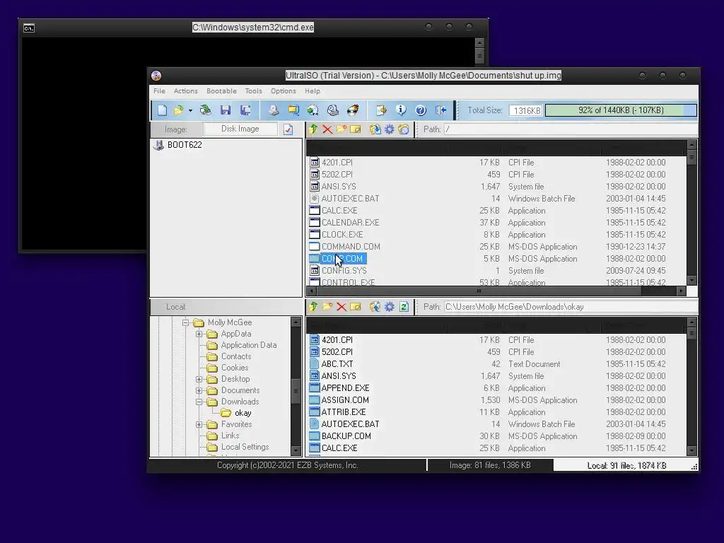Click the disc-with-green-arrow convert icon
This screenshot has width=724, height=543.
pyautogui.click(x=313, y=110)
